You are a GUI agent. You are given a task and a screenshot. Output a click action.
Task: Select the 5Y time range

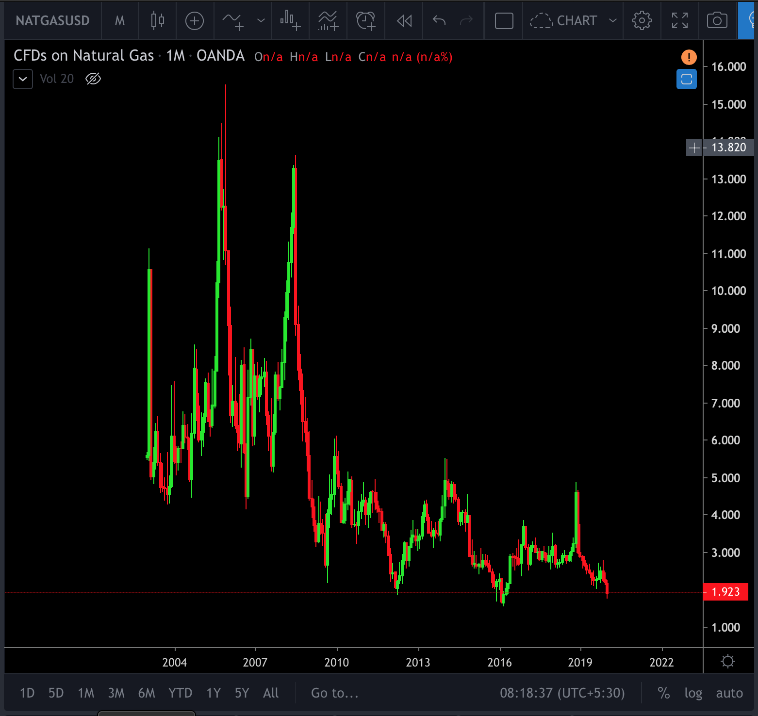[x=242, y=693]
